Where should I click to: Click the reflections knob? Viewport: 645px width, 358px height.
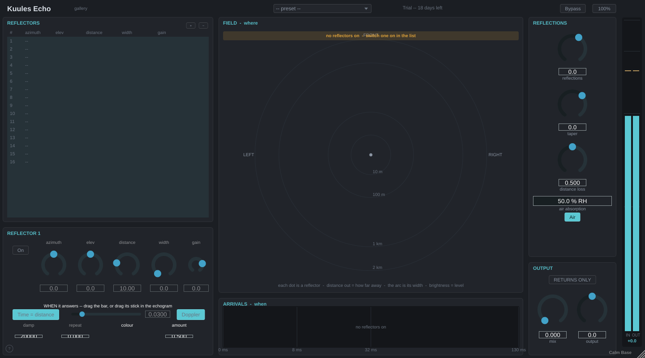(x=572, y=48)
